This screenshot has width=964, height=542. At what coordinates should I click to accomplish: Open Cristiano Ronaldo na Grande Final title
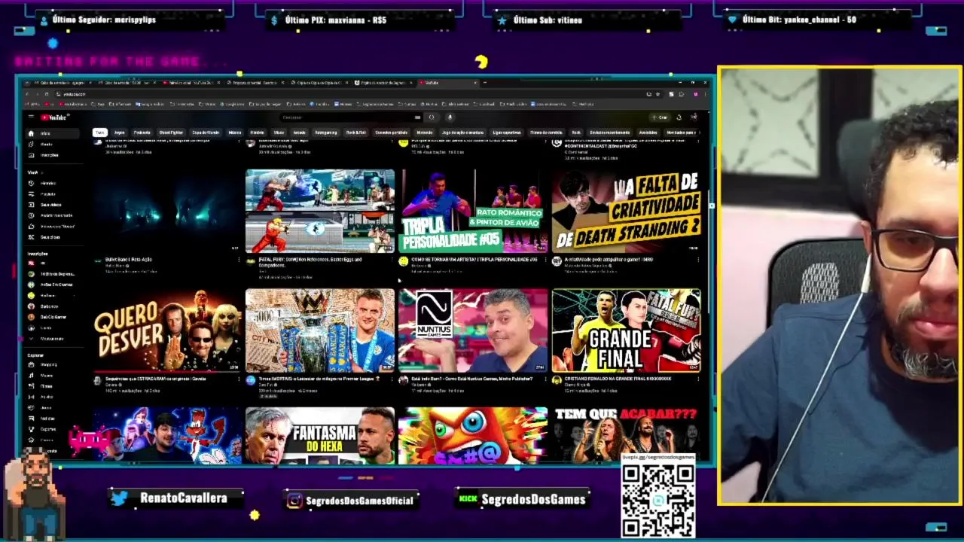pos(618,379)
